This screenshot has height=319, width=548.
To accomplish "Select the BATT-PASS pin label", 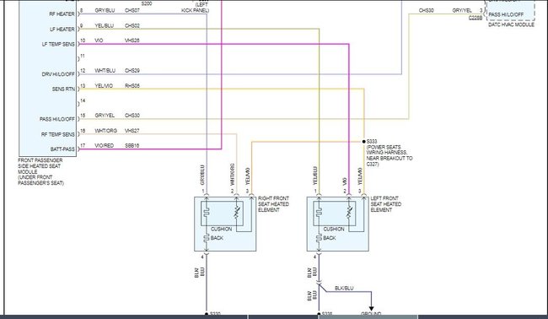I will pos(62,149).
